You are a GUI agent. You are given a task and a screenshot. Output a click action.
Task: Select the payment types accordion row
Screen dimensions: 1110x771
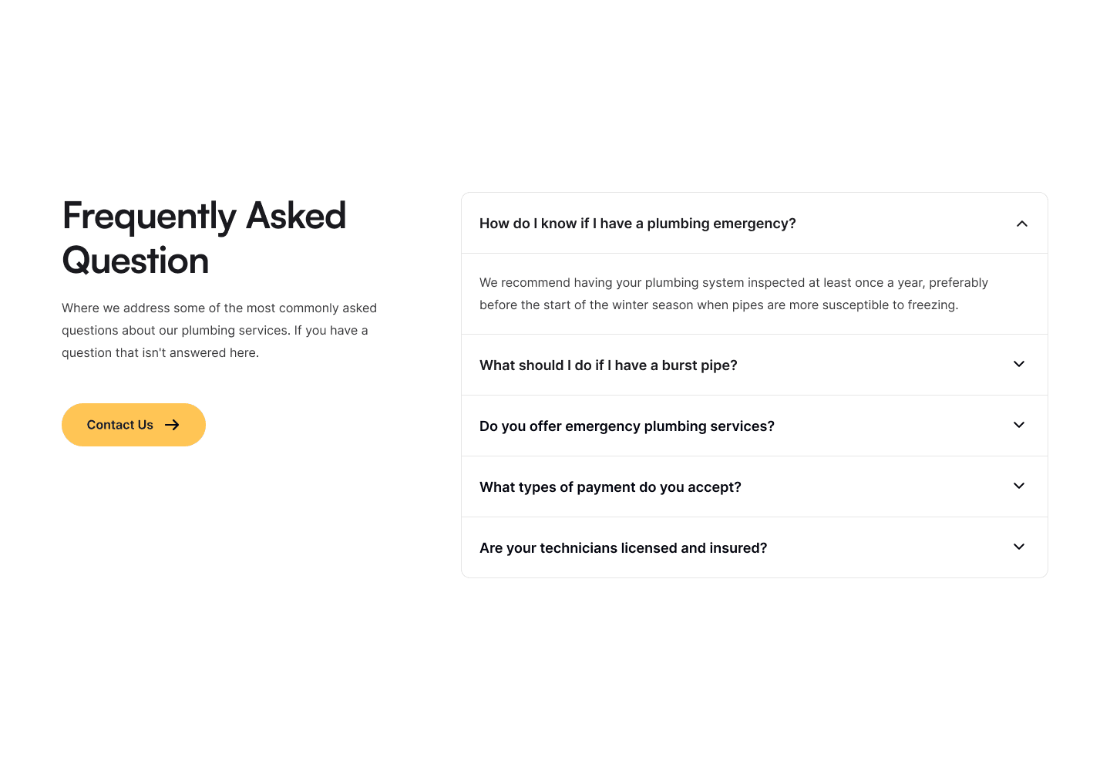pyautogui.click(x=755, y=487)
